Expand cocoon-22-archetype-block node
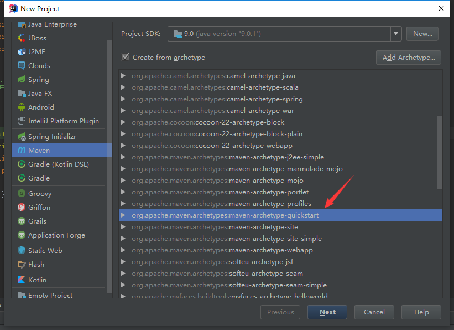The width and height of the screenshot is (454, 330). click(x=123, y=122)
